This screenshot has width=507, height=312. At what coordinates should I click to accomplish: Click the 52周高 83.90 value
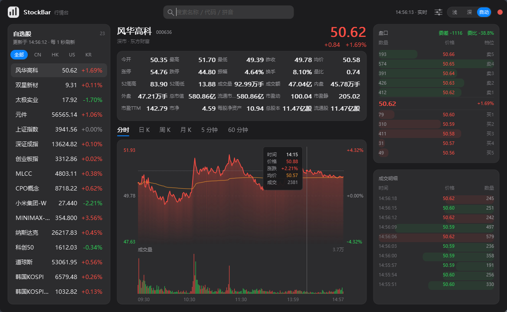pos(159,84)
